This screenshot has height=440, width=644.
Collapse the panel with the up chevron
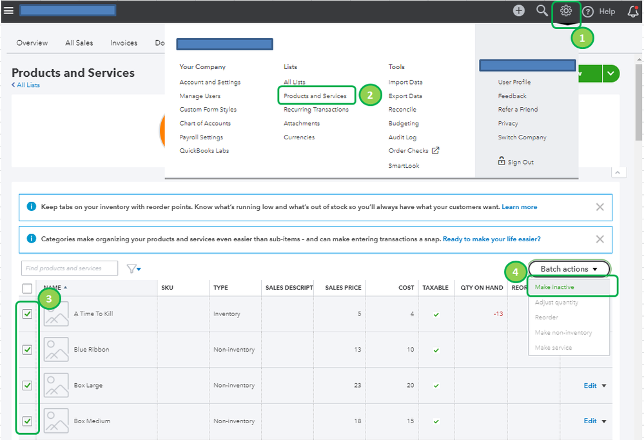coord(618,172)
